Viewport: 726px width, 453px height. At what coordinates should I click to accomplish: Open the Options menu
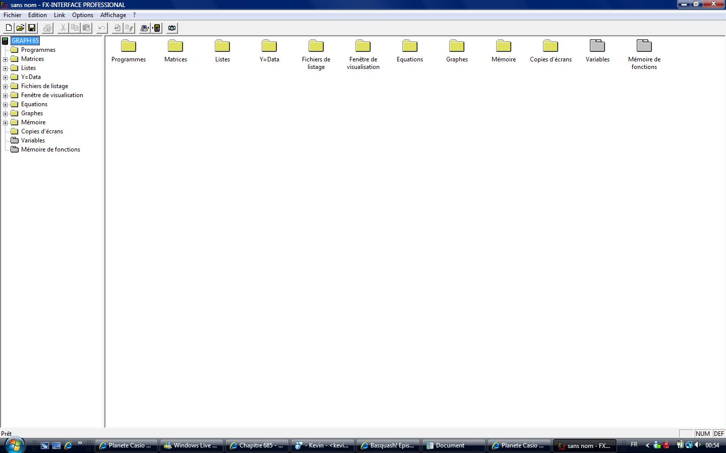(x=83, y=15)
